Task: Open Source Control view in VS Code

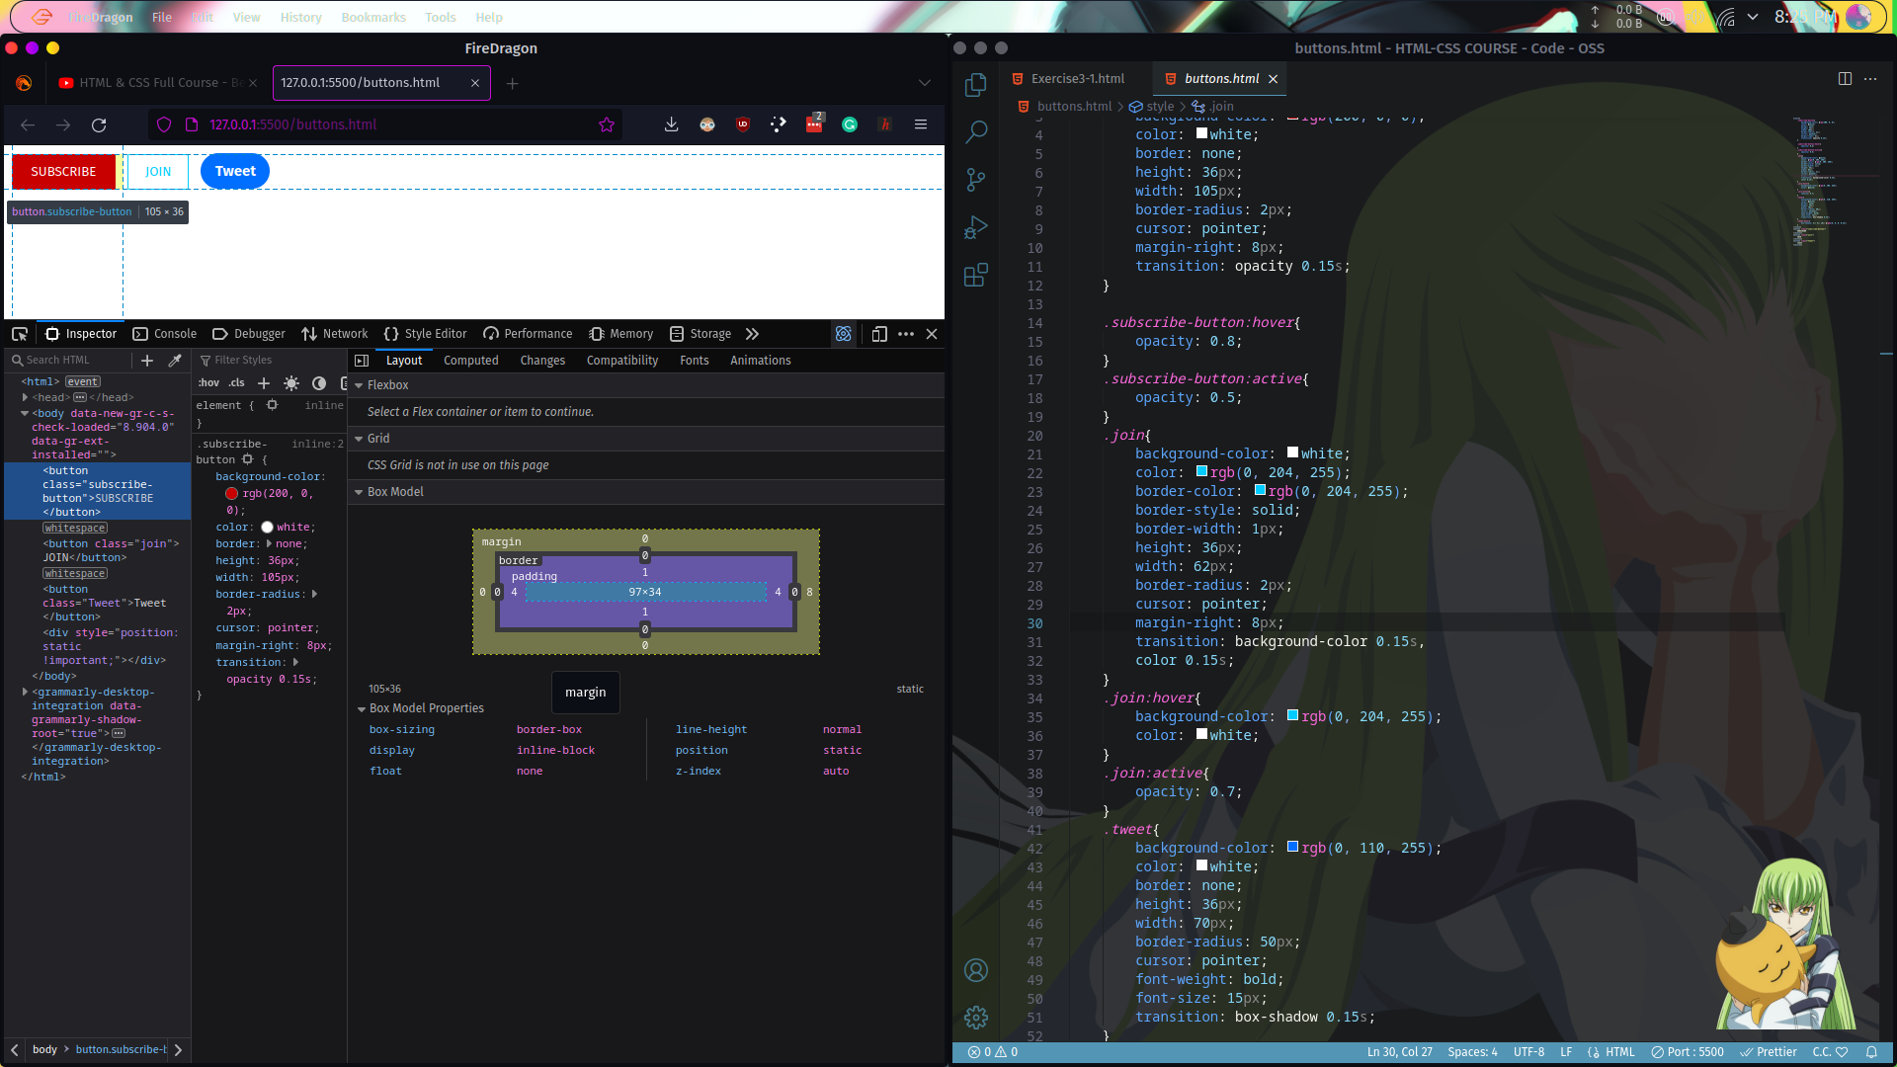Action: 976,179
